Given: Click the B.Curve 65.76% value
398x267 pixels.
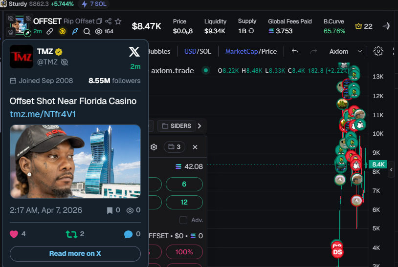Looking at the screenshot, I should (334, 31).
